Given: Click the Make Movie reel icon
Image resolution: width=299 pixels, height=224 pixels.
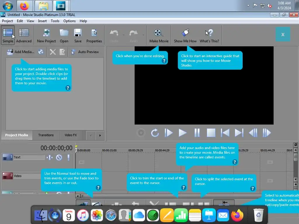Looking at the screenshot, I should coord(159,33).
